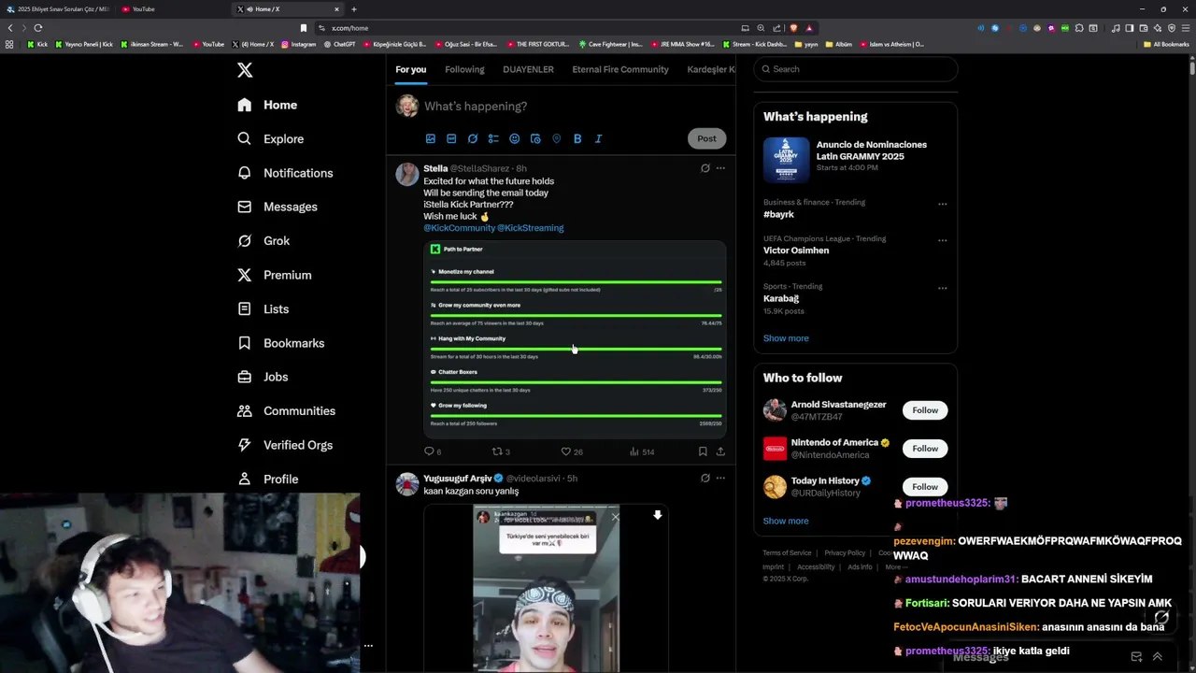Open the Terms of Service link
This screenshot has height=673, width=1196.
[787, 552]
